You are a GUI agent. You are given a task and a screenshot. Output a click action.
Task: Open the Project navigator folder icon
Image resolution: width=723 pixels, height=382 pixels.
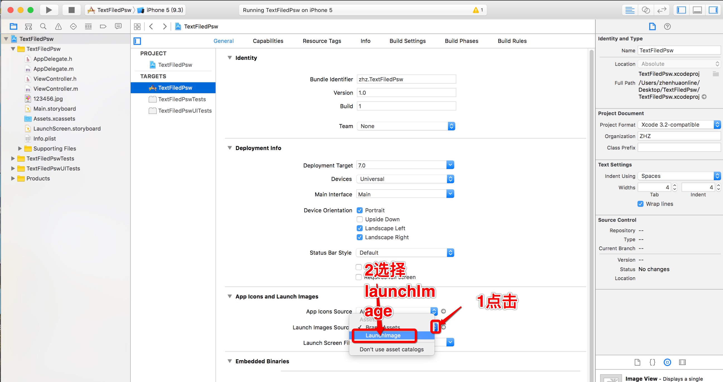13,26
